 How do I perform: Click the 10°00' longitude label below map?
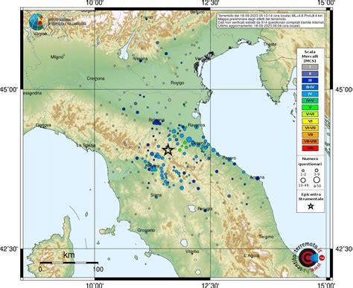95,285
